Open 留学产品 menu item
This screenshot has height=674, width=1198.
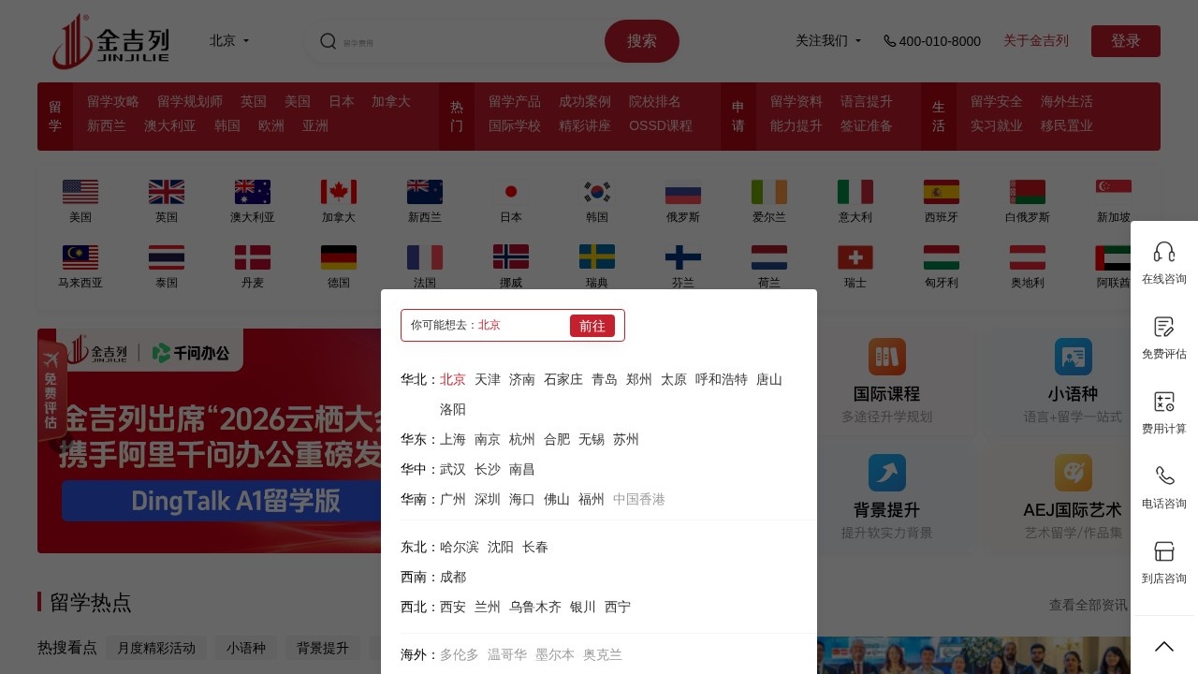point(515,101)
